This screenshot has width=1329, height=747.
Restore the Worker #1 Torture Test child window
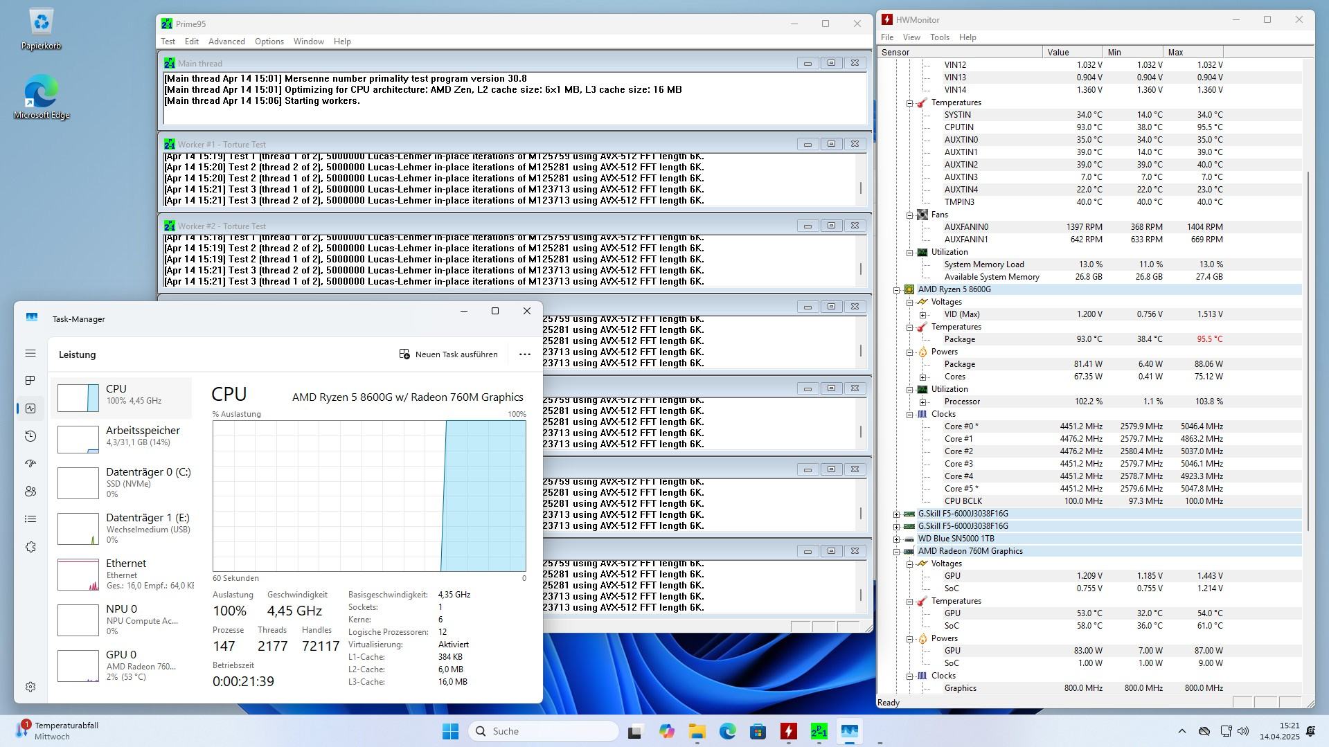pos(831,144)
